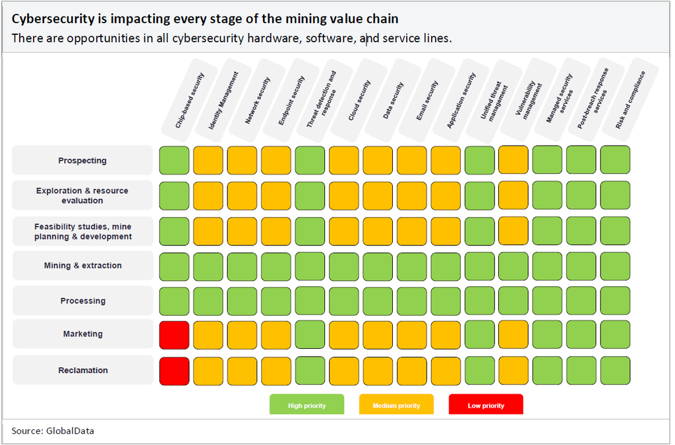
Task: Select the Identity Management column header
Action: [x=223, y=100]
